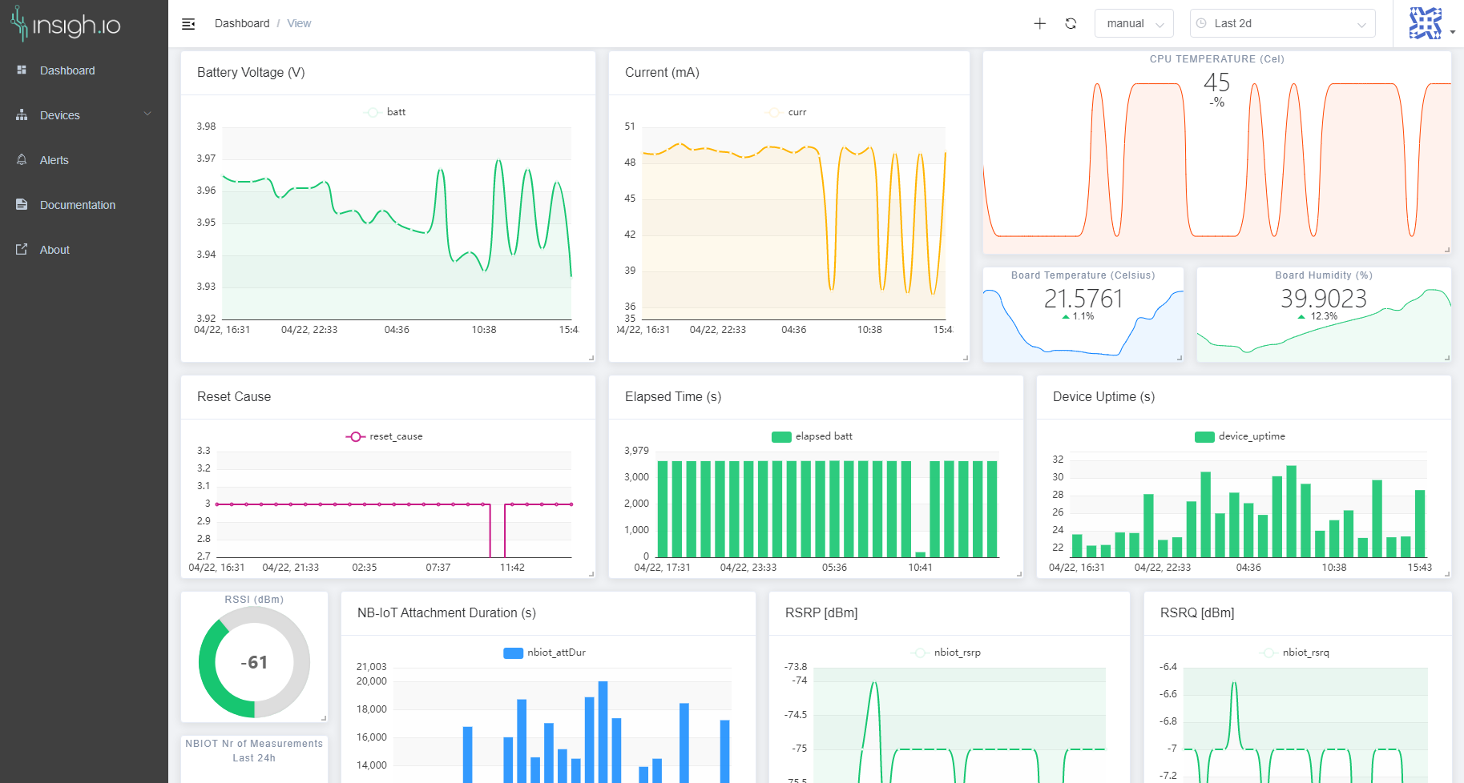
Task: Toggle the nbiot_rsrp legend entry
Action: coord(946,652)
